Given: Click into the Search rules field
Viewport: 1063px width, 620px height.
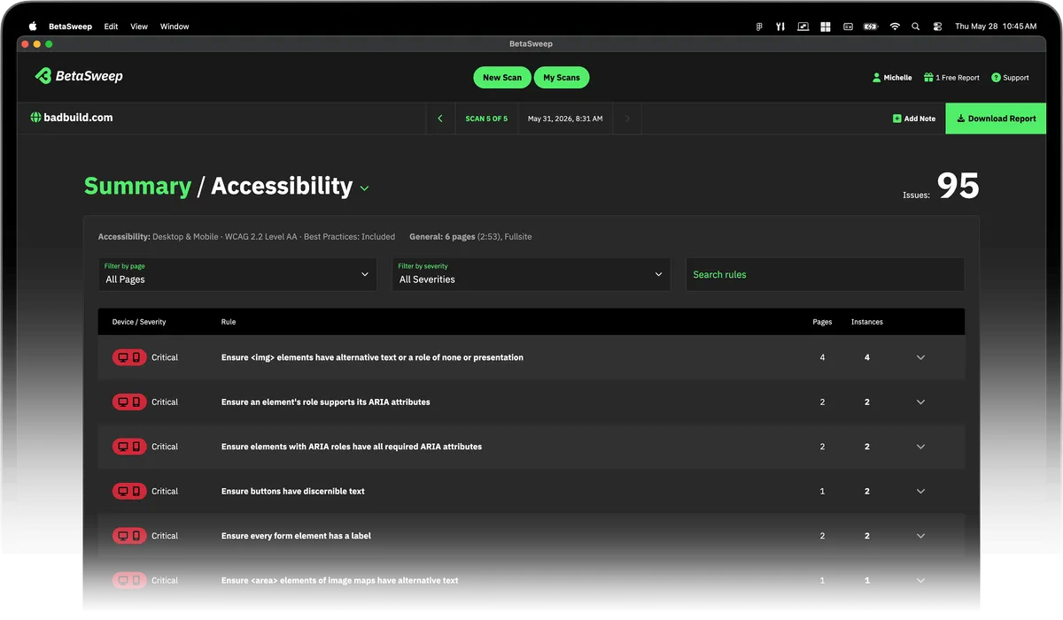Looking at the screenshot, I should [825, 274].
